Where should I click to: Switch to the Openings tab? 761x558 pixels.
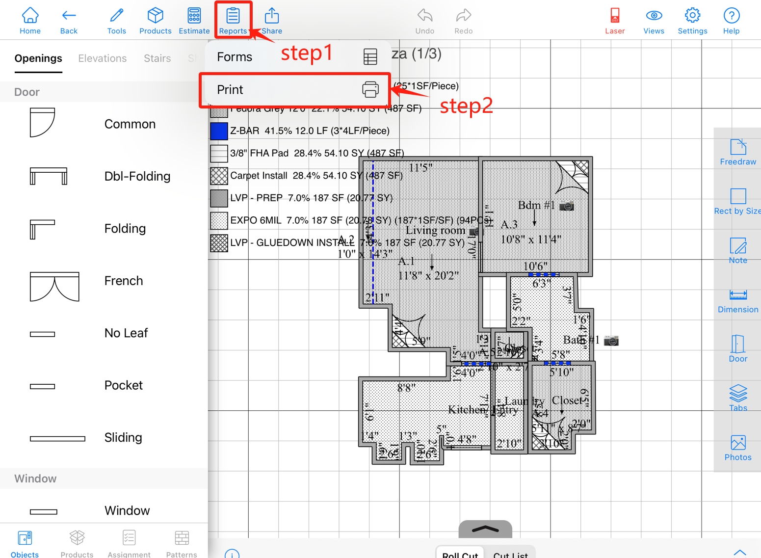(38, 58)
